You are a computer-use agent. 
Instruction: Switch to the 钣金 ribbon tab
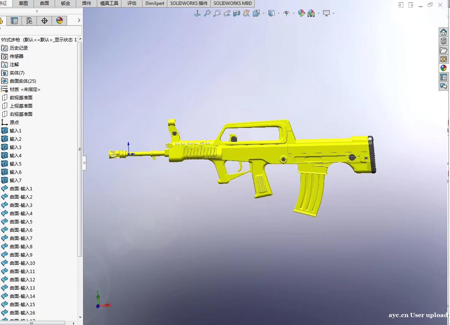pyautogui.click(x=66, y=3)
